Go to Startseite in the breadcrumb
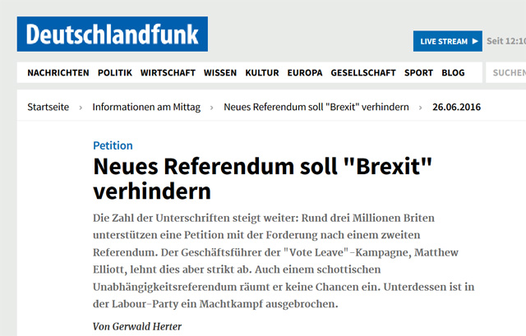The image size is (526, 336). pos(48,108)
